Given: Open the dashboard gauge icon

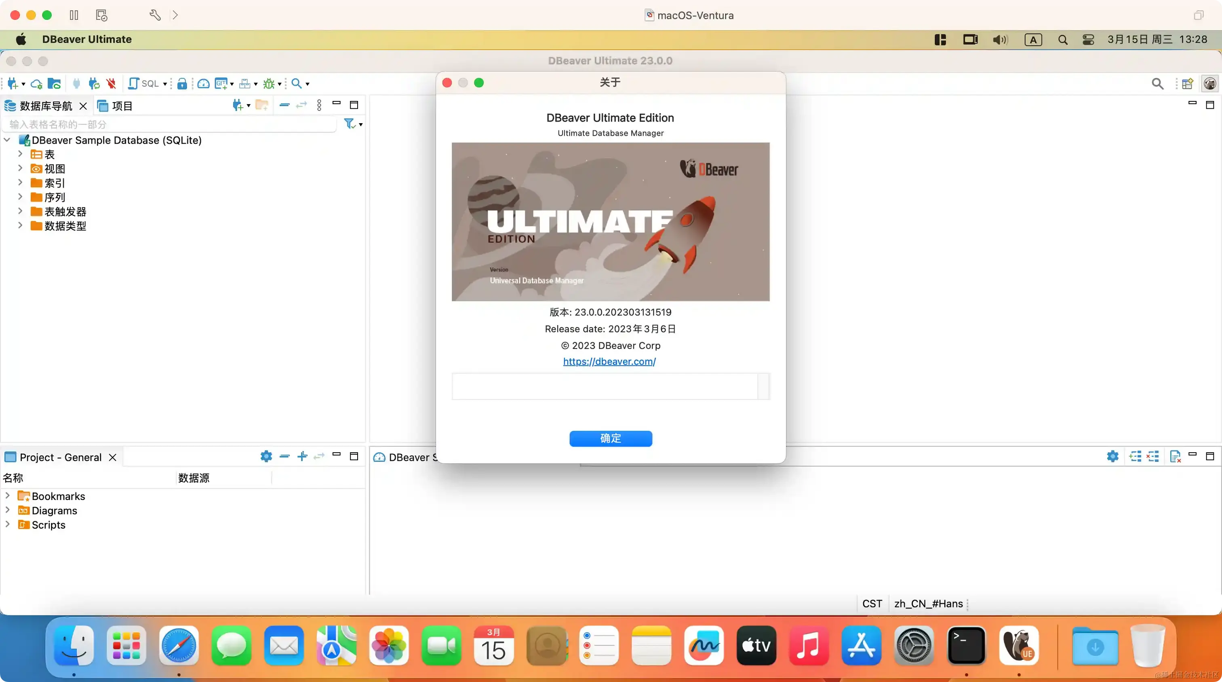Looking at the screenshot, I should [203, 84].
